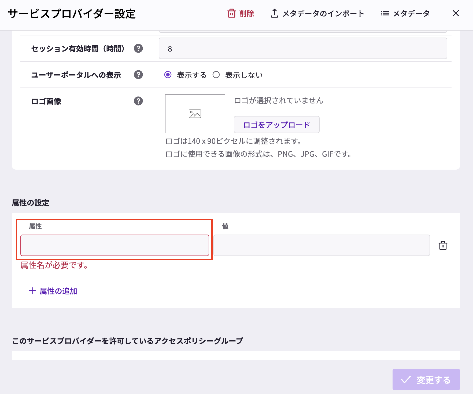Image resolution: width=473 pixels, height=394 pixels.
Task: Click plus icon beside 属性の追加
Action: (32, 291)
